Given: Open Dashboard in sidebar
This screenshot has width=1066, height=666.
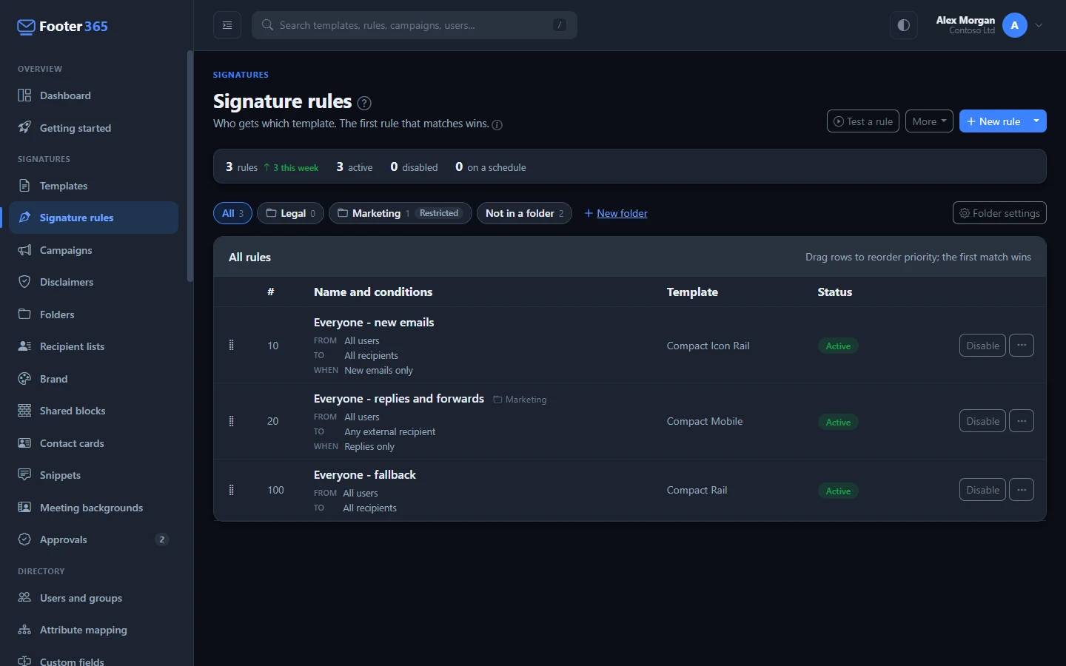Looking at the screenshot, I should [93, 95].
